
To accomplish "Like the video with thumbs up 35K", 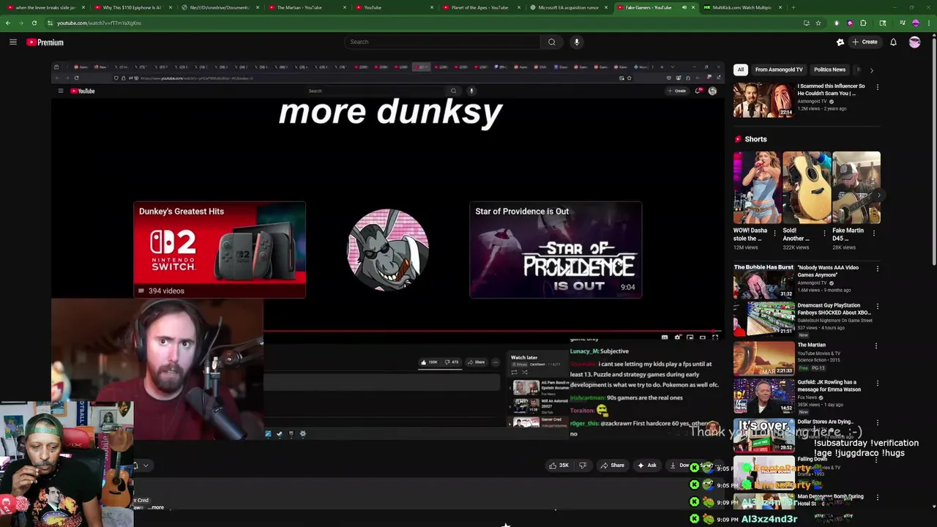I will click(x=560, y=465).
